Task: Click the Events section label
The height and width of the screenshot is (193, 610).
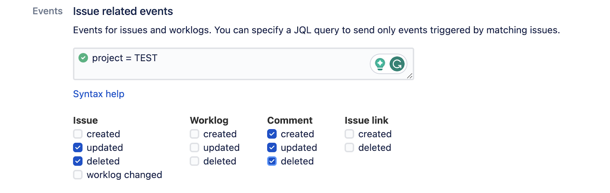Action: point(48,11)
